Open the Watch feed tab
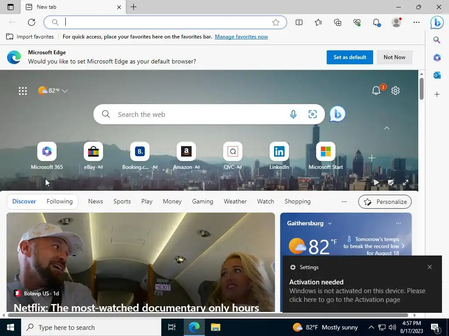Screen dimensions: 449x336 click(265, 201)
